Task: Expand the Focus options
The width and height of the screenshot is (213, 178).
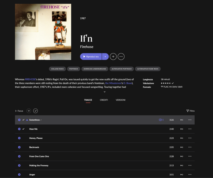Action: pos(19,111)
